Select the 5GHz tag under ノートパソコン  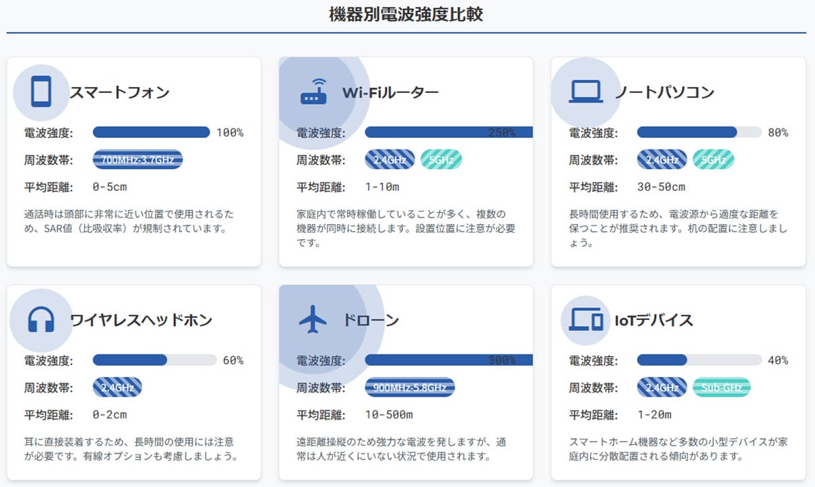pyautogui.click(x=714, y=160)
